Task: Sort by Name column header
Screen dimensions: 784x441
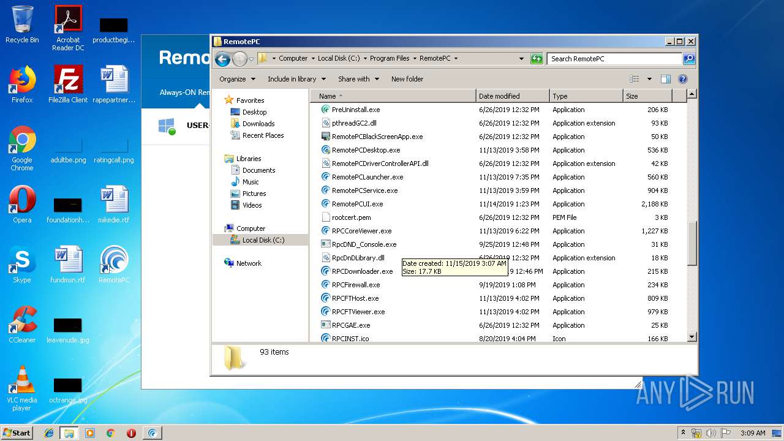Action: coord(393,96)
